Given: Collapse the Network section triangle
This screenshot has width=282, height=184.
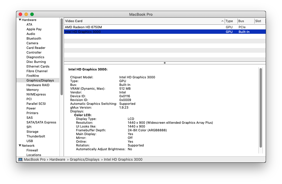Looking at the screenshot, I should click(x=20, y=146).
